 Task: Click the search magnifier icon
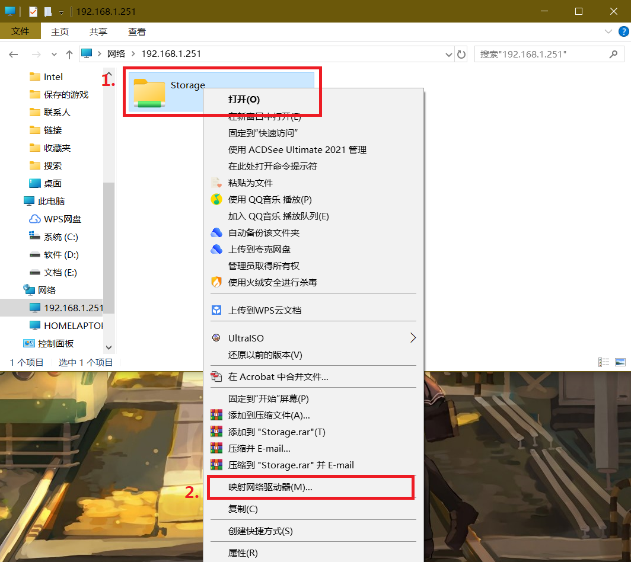point(613,54)
